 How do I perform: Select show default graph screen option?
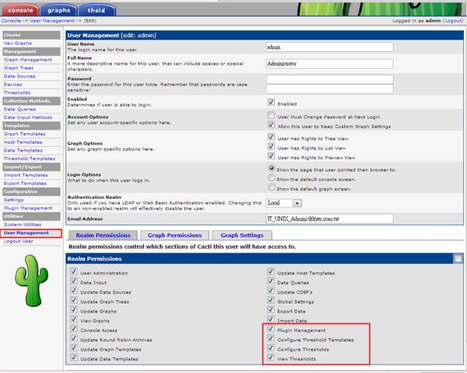point(272,187)
